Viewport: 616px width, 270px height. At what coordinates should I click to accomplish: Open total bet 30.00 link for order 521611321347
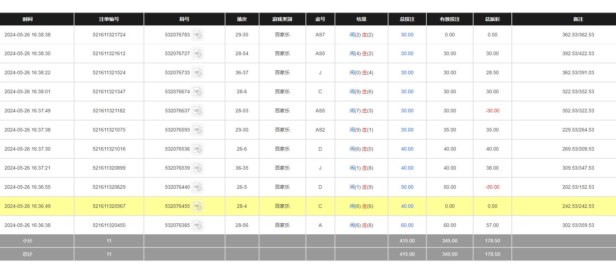[x=407, y=92]
